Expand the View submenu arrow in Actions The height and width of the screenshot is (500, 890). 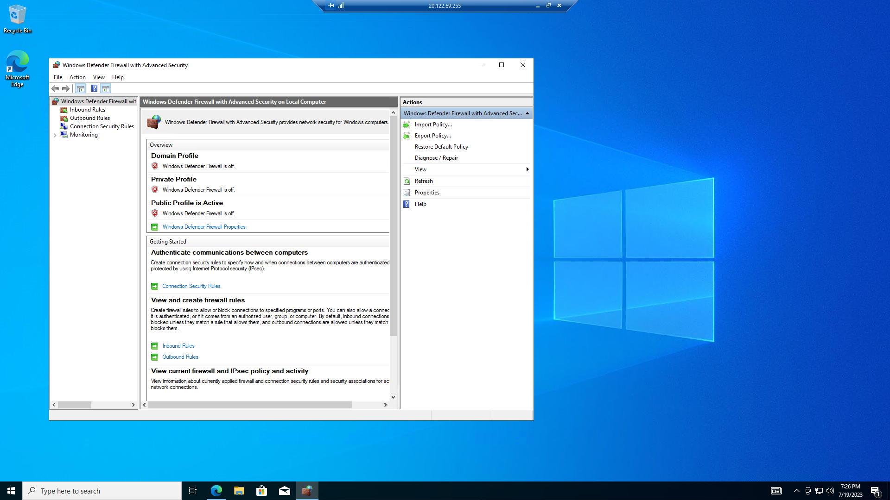tap(528, 169)
